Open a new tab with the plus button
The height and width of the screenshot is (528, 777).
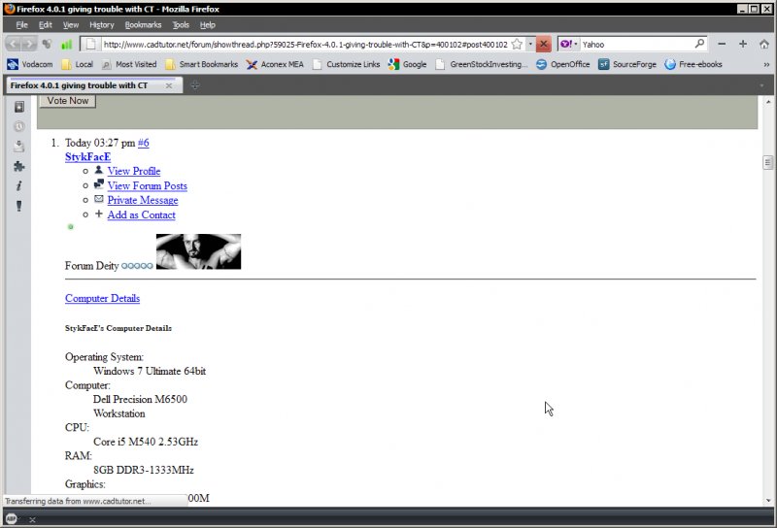pos(195,85)
